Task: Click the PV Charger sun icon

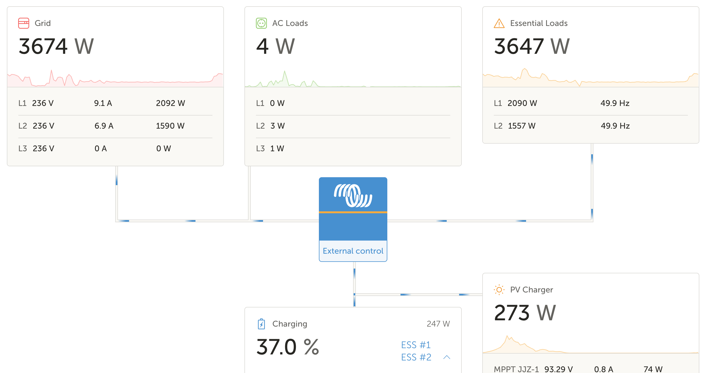Action: tap(499, 290)
